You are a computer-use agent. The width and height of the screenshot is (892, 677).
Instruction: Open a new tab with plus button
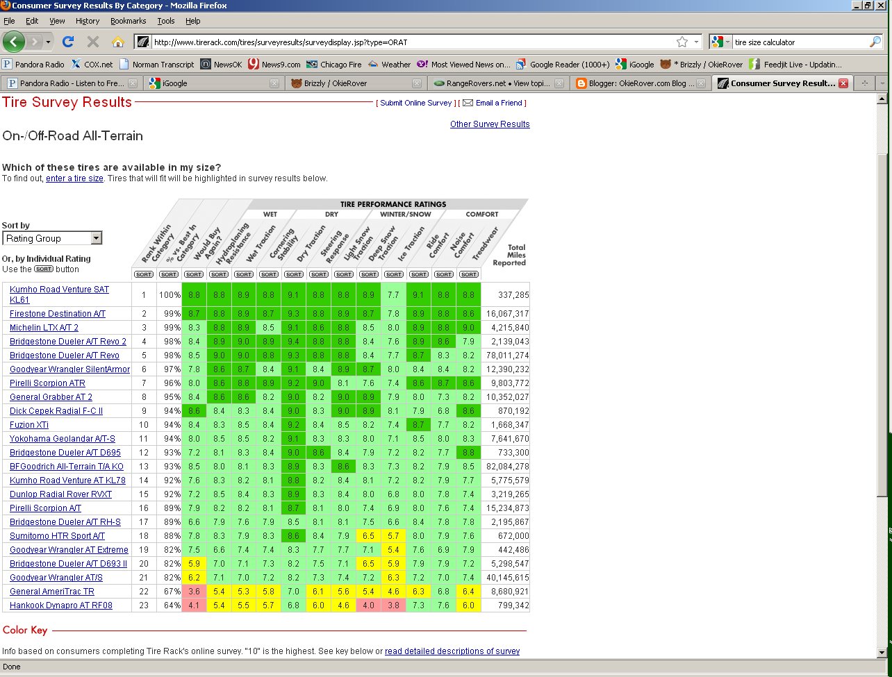(x=865, y=83)
